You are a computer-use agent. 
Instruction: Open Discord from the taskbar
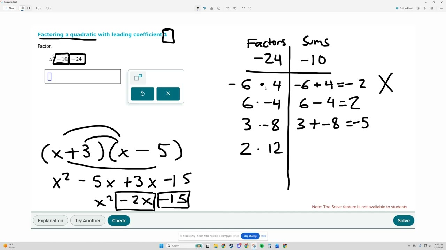[239, 246]
